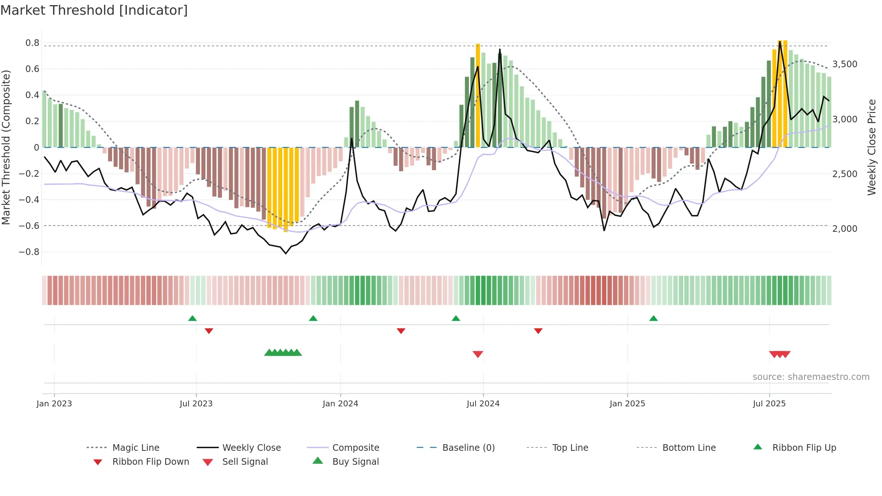This screenshot has width=882, height=496.
Task: Click the green Buy Signal legend triangle
Action: pyautogui.click(x=318, y=460)
